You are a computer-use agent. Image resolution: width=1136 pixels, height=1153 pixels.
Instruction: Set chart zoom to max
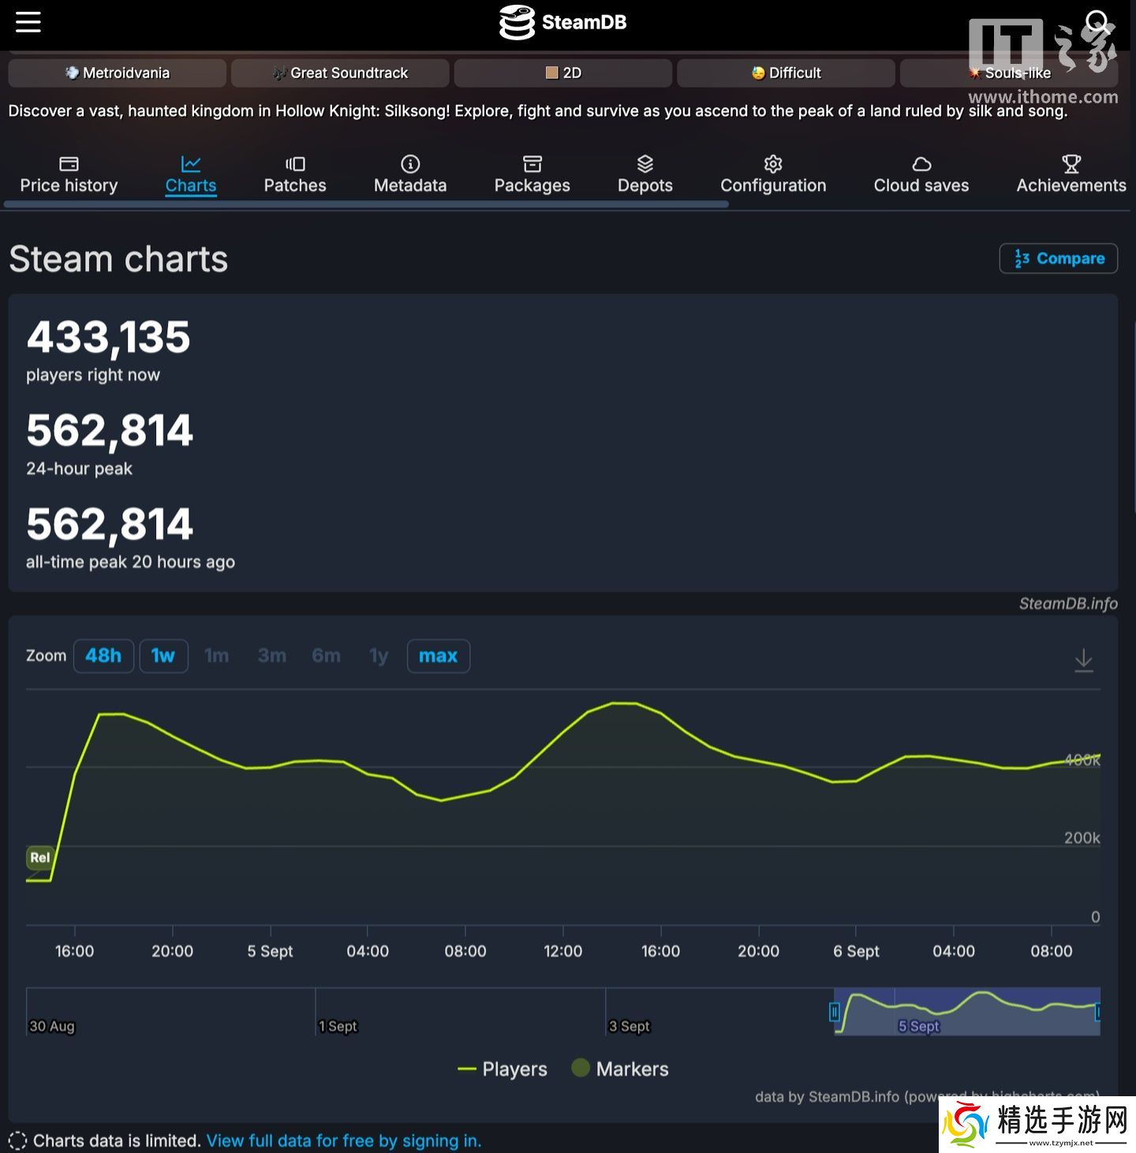[x=438, y=656]
